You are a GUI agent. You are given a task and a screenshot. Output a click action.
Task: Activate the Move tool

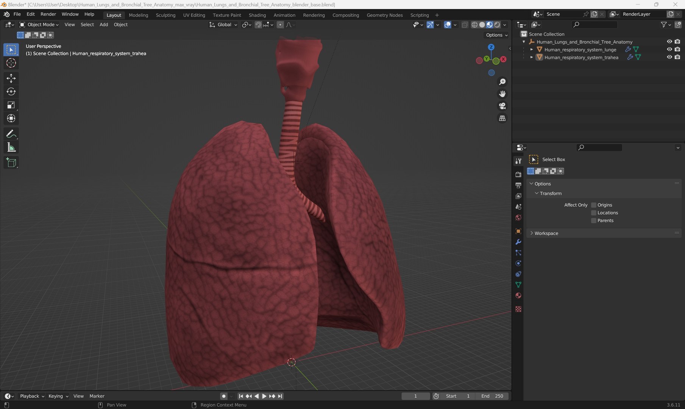pyautogui.click(x=11, y=78)
